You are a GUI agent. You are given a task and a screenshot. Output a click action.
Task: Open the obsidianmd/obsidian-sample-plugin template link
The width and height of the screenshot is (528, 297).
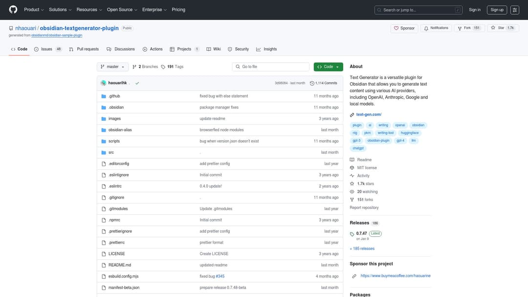[57, 35]
